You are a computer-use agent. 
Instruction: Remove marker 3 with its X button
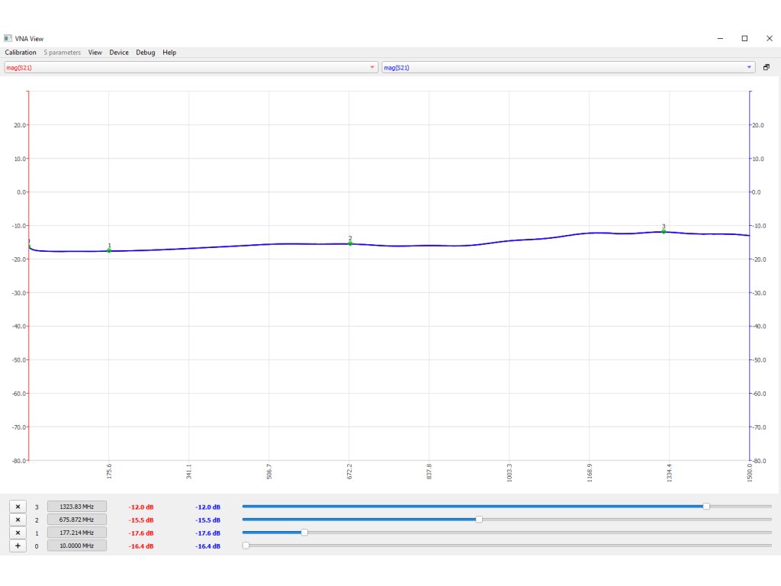(x=18, y=507)
